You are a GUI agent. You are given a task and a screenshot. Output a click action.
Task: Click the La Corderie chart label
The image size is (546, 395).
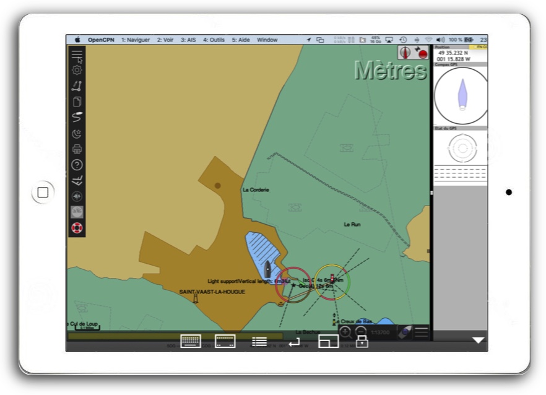[256, 190]
